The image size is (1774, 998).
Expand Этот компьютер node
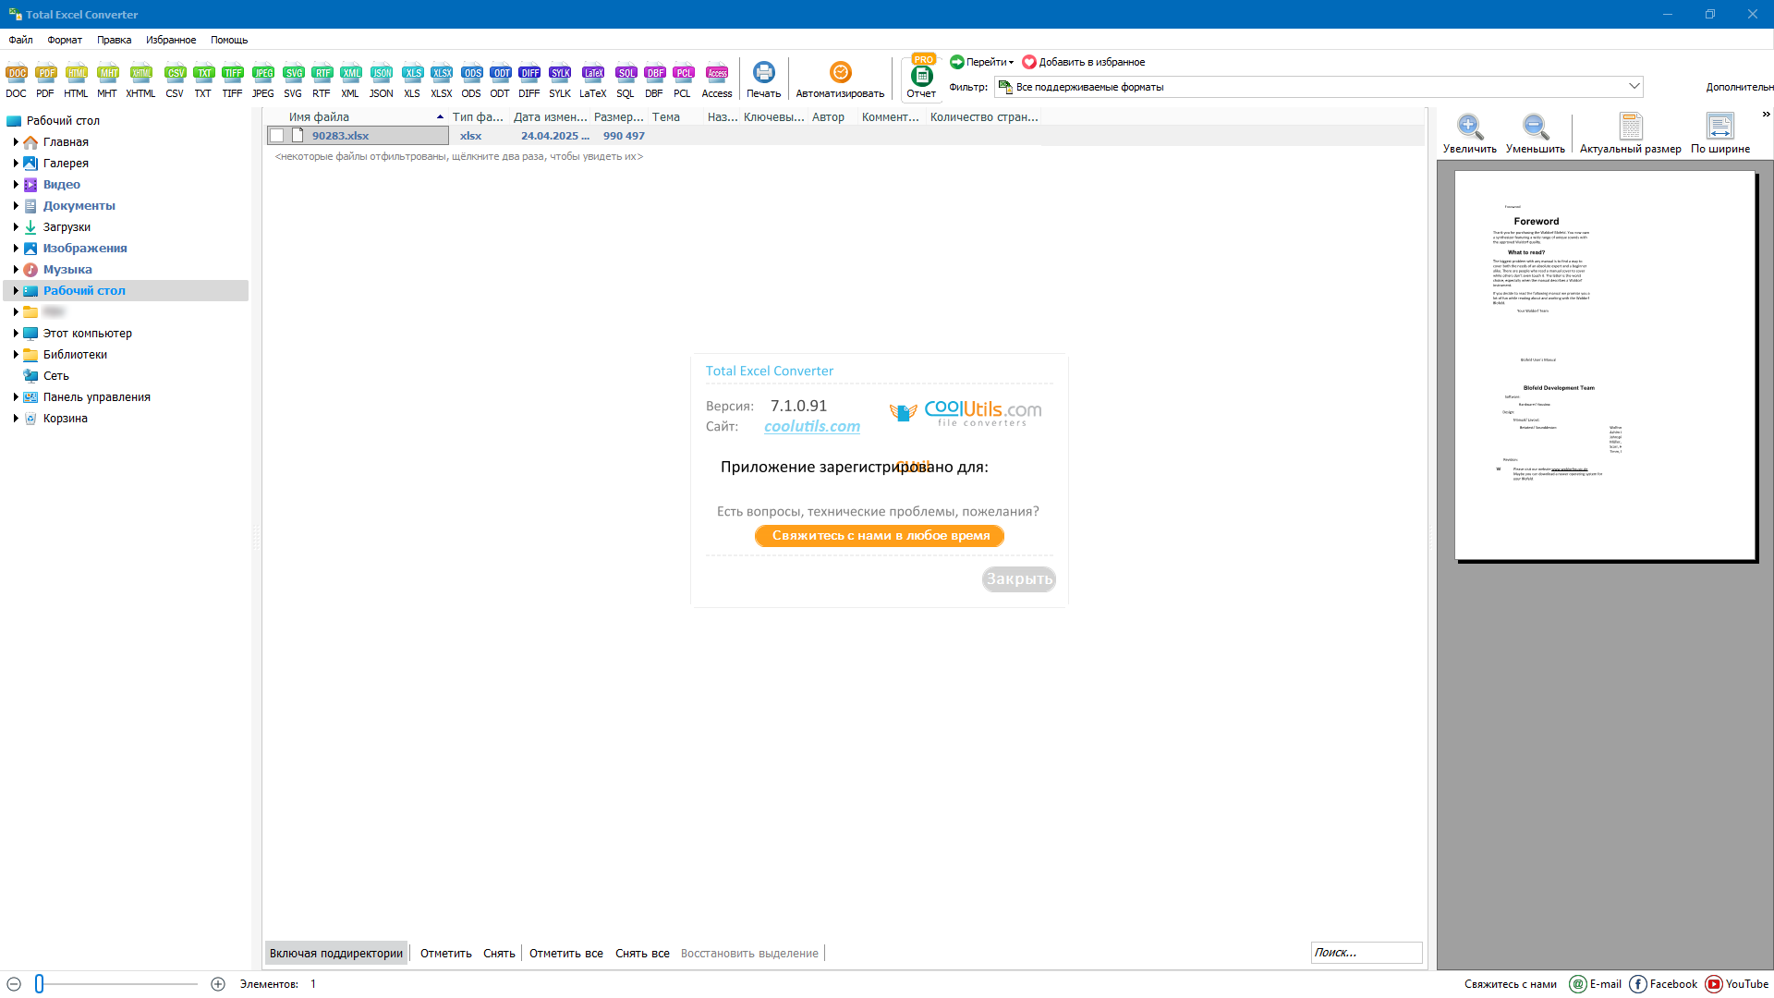coord(16,333)
